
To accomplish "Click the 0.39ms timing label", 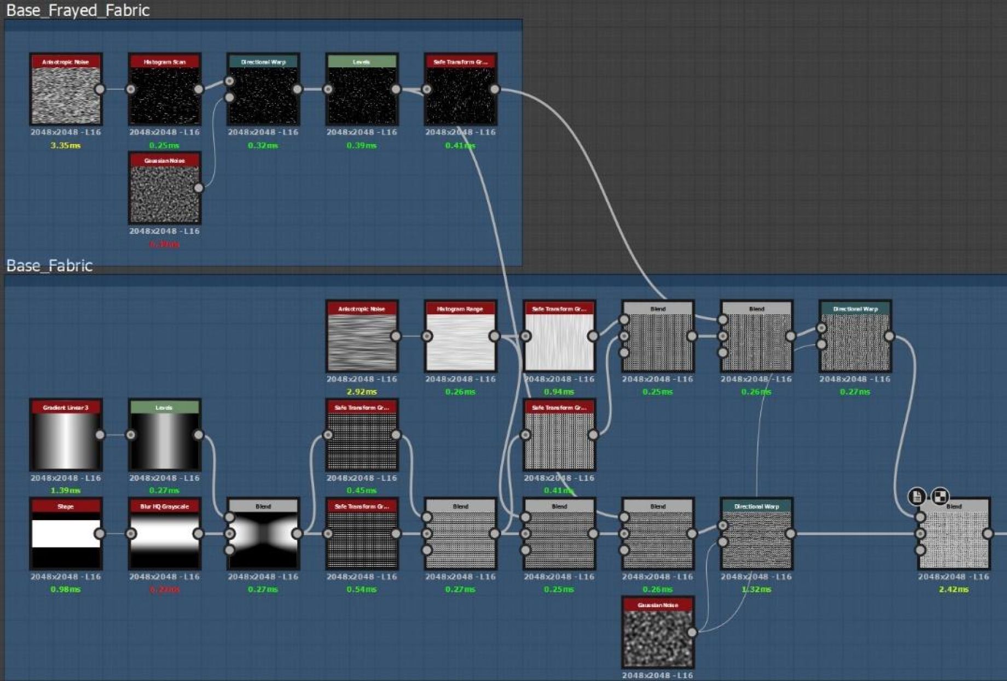I will [x=362, y=146].
